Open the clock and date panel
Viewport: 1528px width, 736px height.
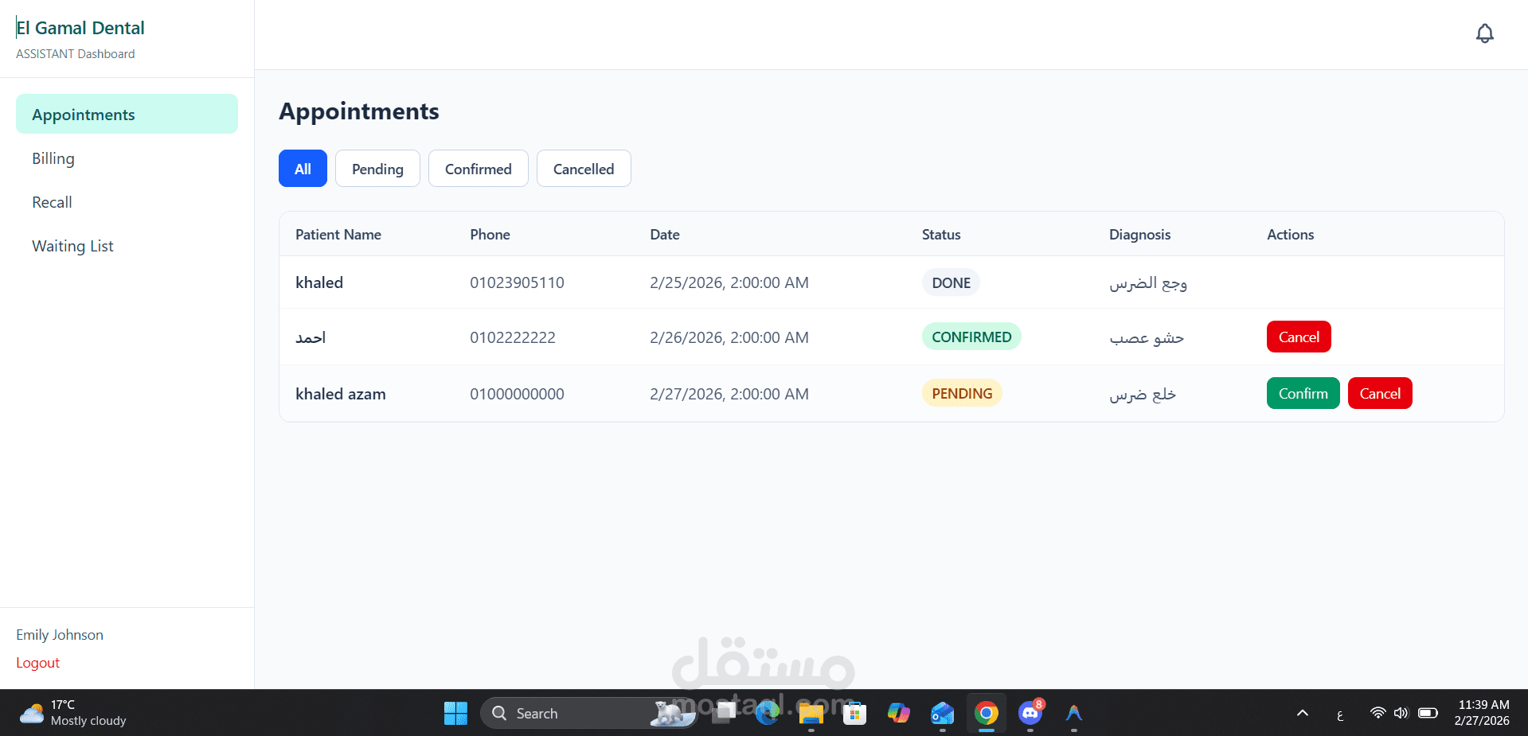click(1482, 713)
